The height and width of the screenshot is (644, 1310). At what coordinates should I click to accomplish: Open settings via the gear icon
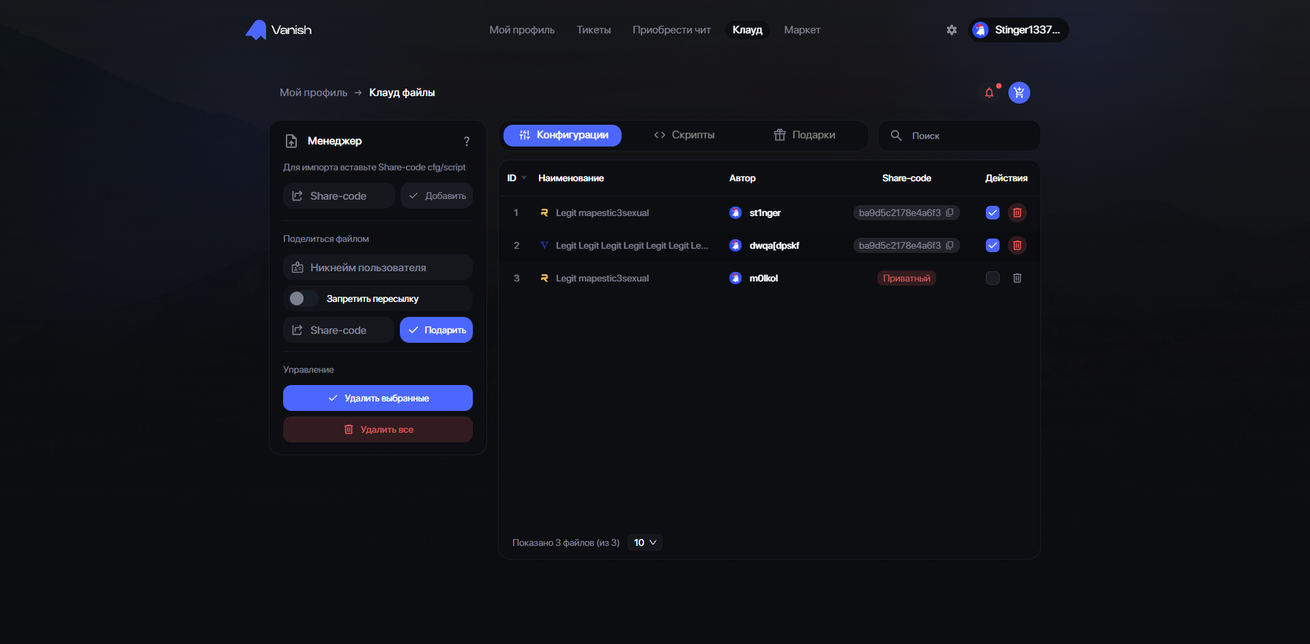[951, 30]
